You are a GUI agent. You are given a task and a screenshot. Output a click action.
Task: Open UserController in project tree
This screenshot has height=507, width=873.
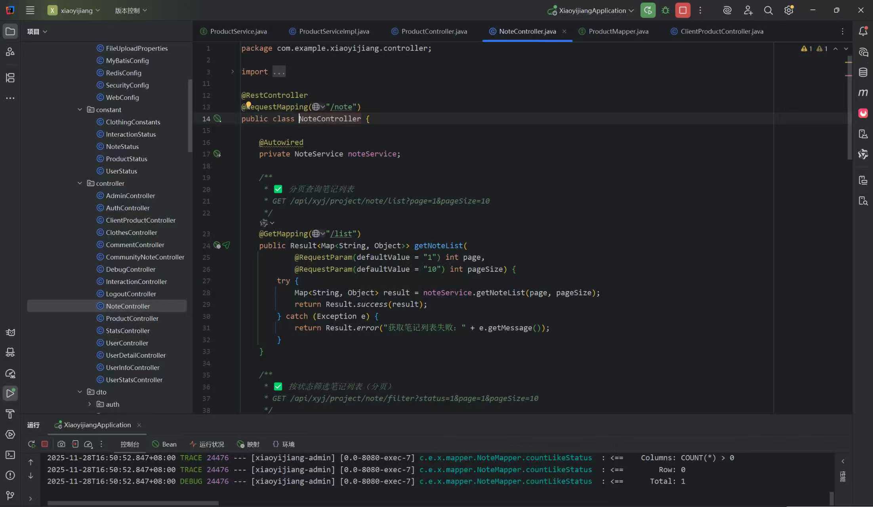[127, 343]
